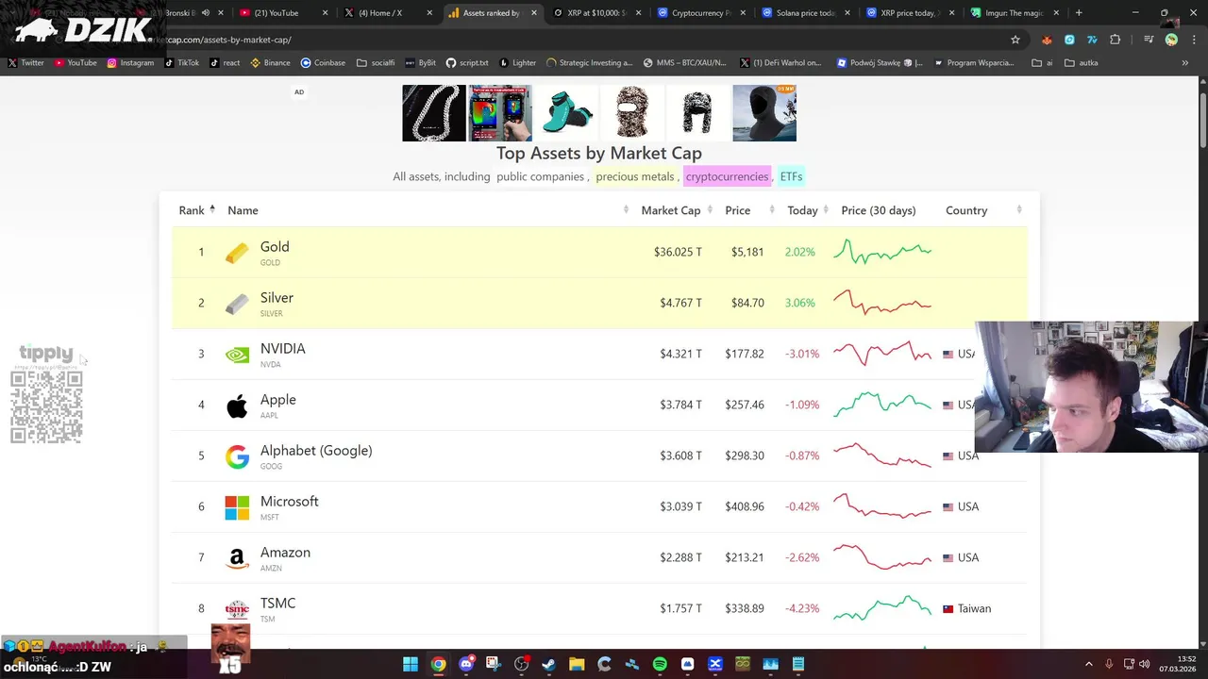The width and height of the screenshot is (1208, 679).
Task: Click the Windows Start button
Action: [x=411, y=664]
